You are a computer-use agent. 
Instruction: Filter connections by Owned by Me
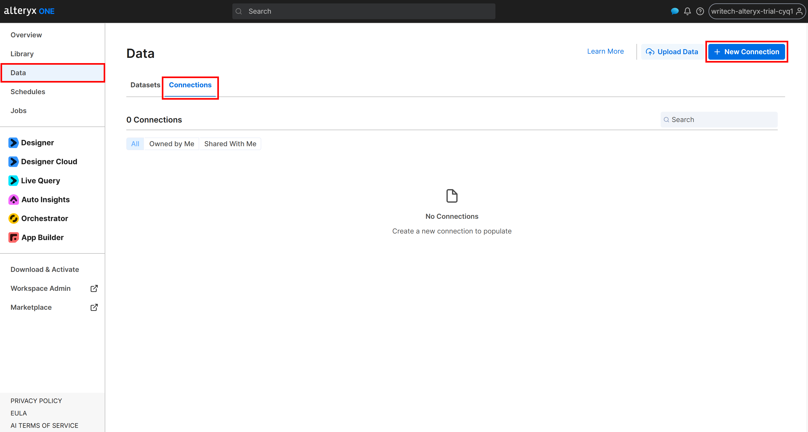[x=172, y=144]
